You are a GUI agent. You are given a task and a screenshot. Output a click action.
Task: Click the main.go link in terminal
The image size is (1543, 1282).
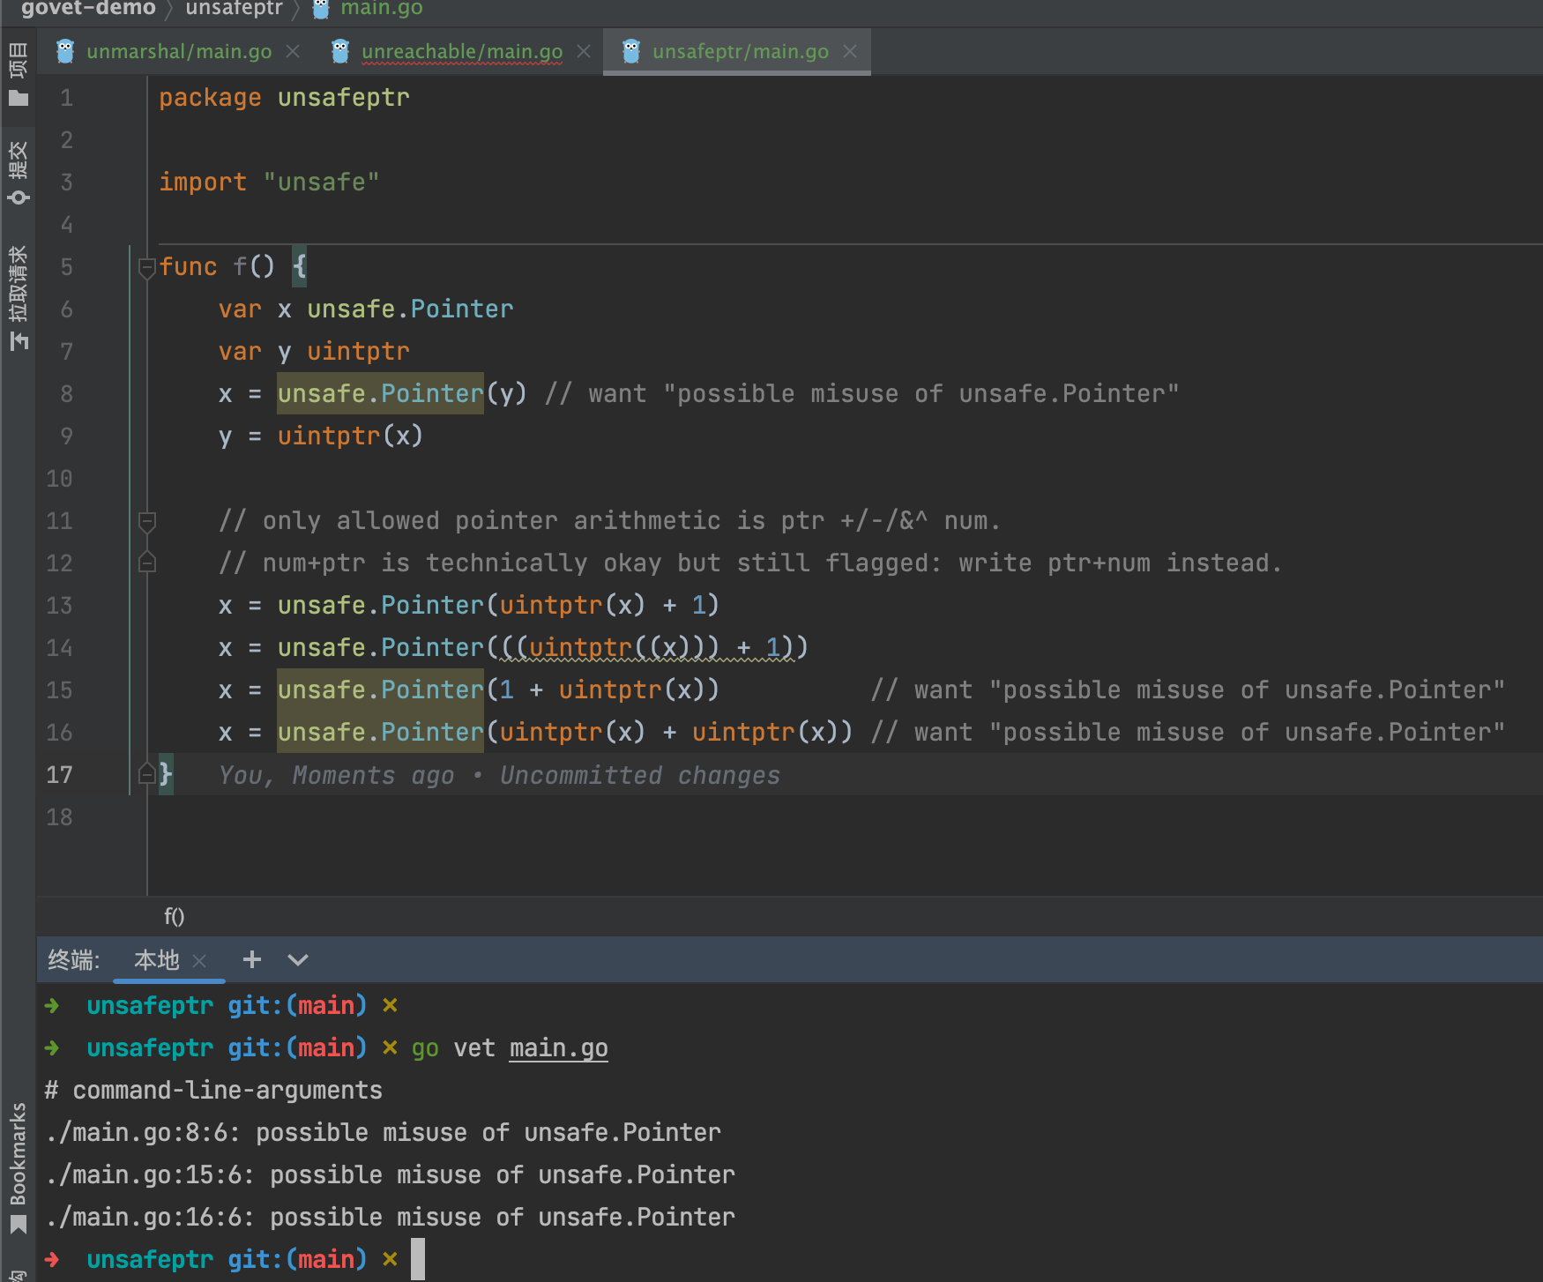558,1048
